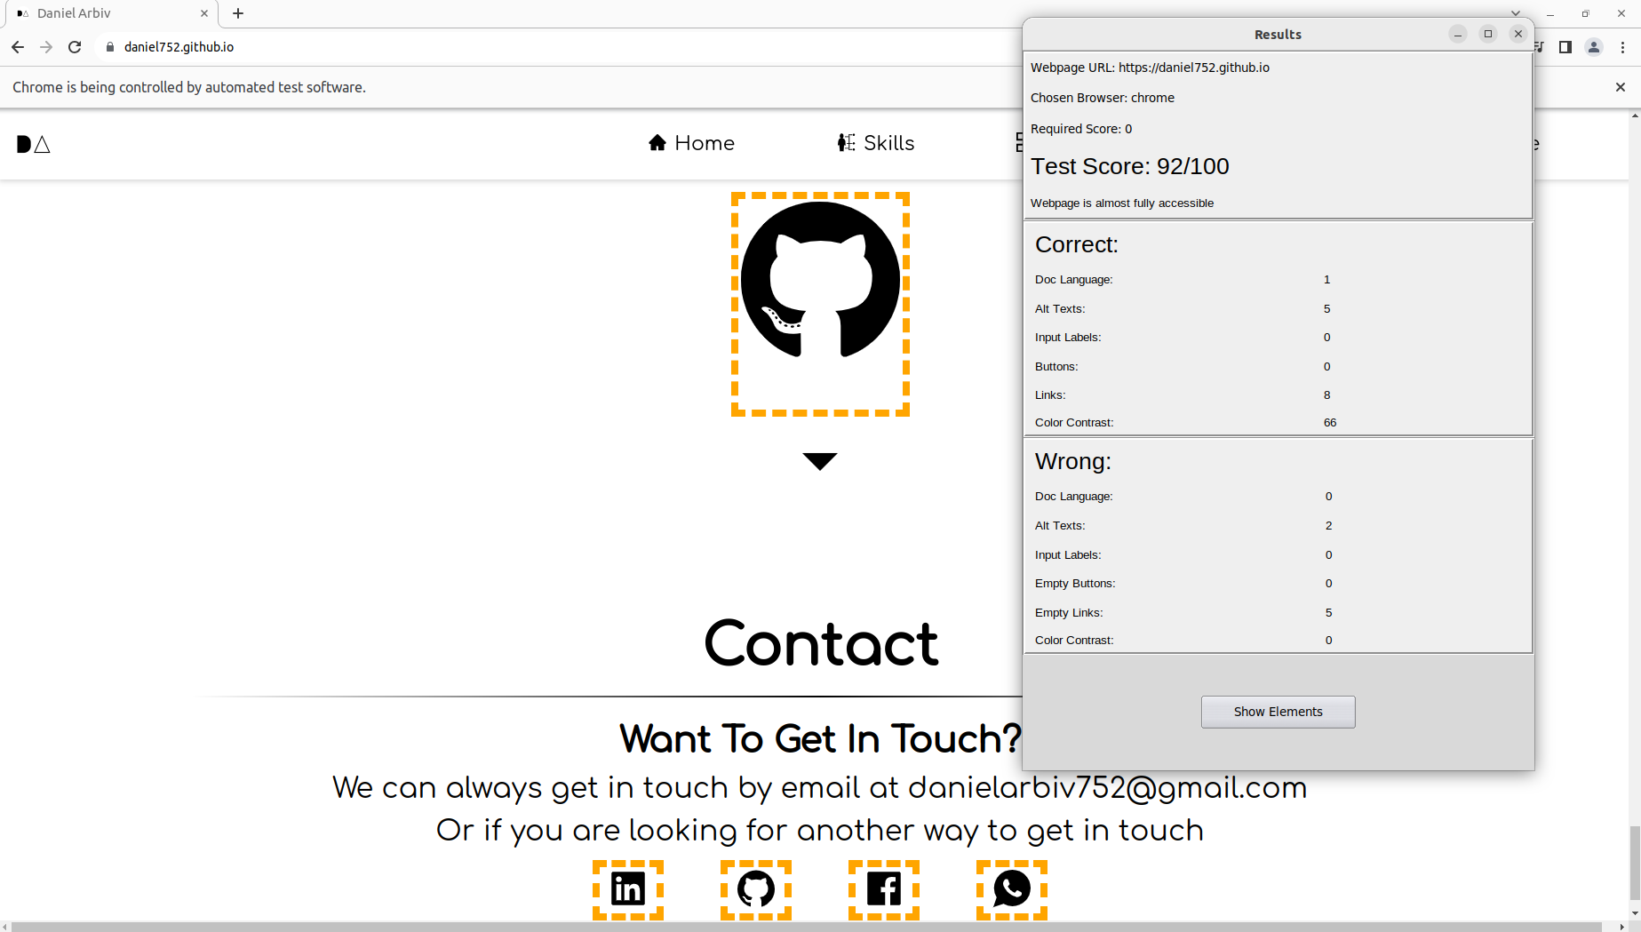Restore the Chrome window size
1641x932 pixels.
pyautogui.click(x=1585, y=13)
